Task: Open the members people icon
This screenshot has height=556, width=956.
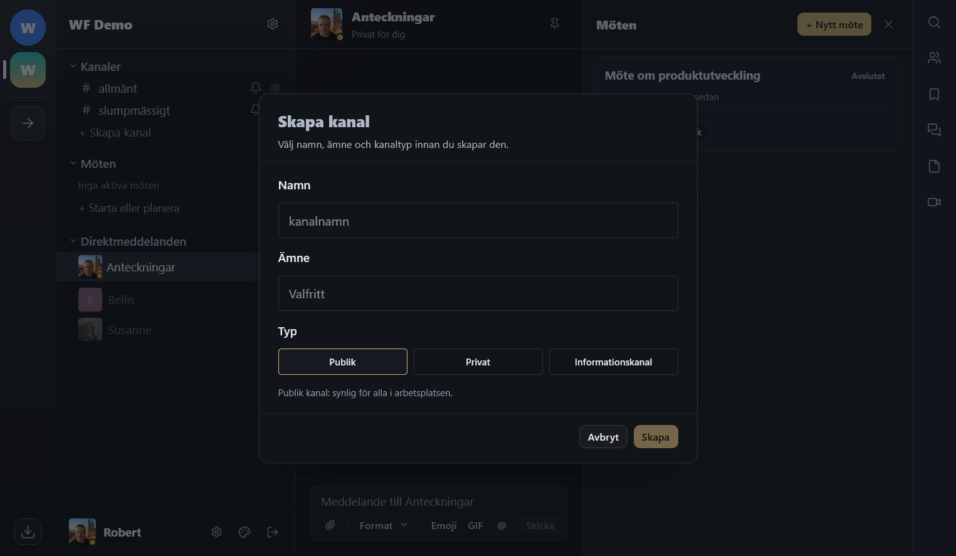Action: 934,58
